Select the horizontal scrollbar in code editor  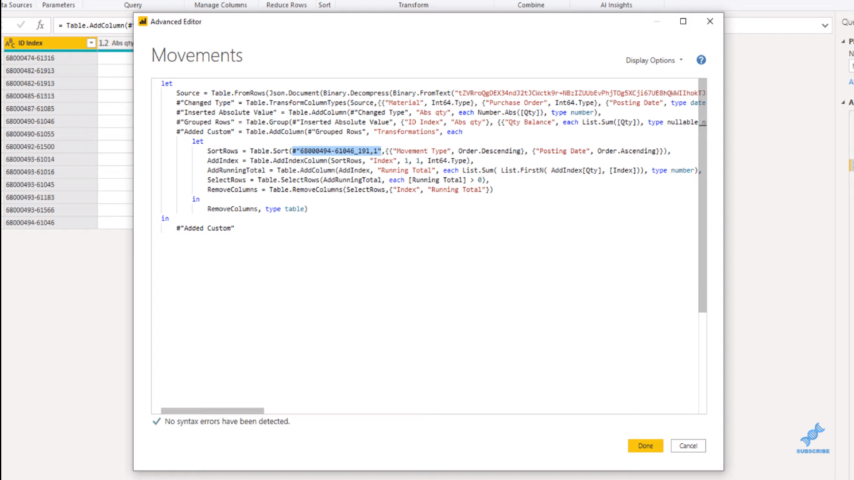[213, 411]
